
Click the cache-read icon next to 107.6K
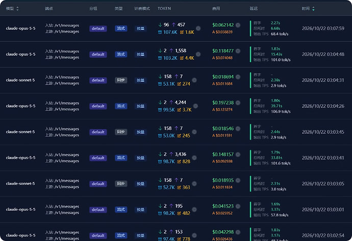160,32
